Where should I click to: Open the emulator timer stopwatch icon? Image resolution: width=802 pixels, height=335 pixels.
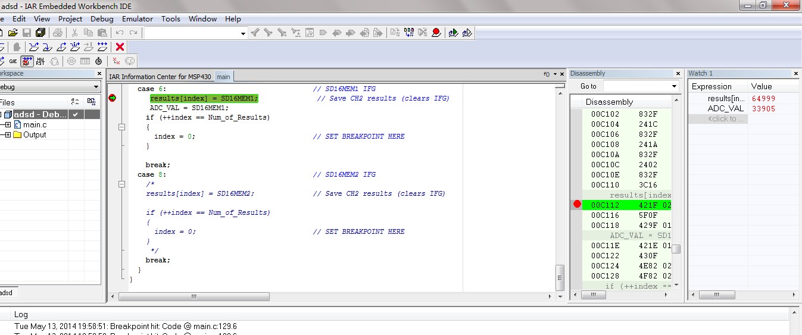point(98,61)
